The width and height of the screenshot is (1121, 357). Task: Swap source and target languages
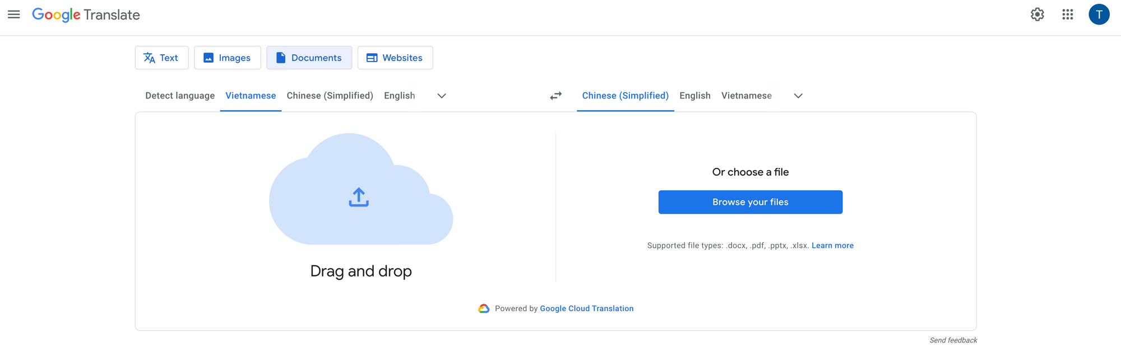coord(556,96)
